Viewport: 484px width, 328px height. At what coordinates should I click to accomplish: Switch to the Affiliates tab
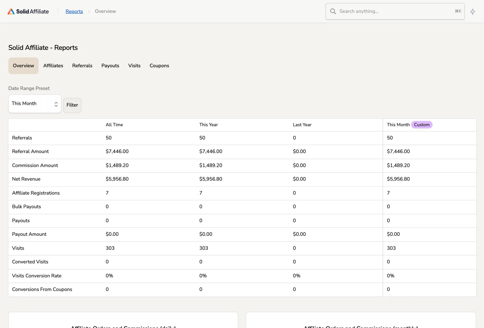(x=53, y=66)
